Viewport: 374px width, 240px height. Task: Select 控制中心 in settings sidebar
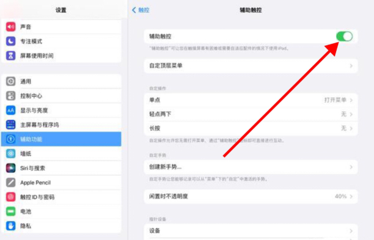coord(61,96)
